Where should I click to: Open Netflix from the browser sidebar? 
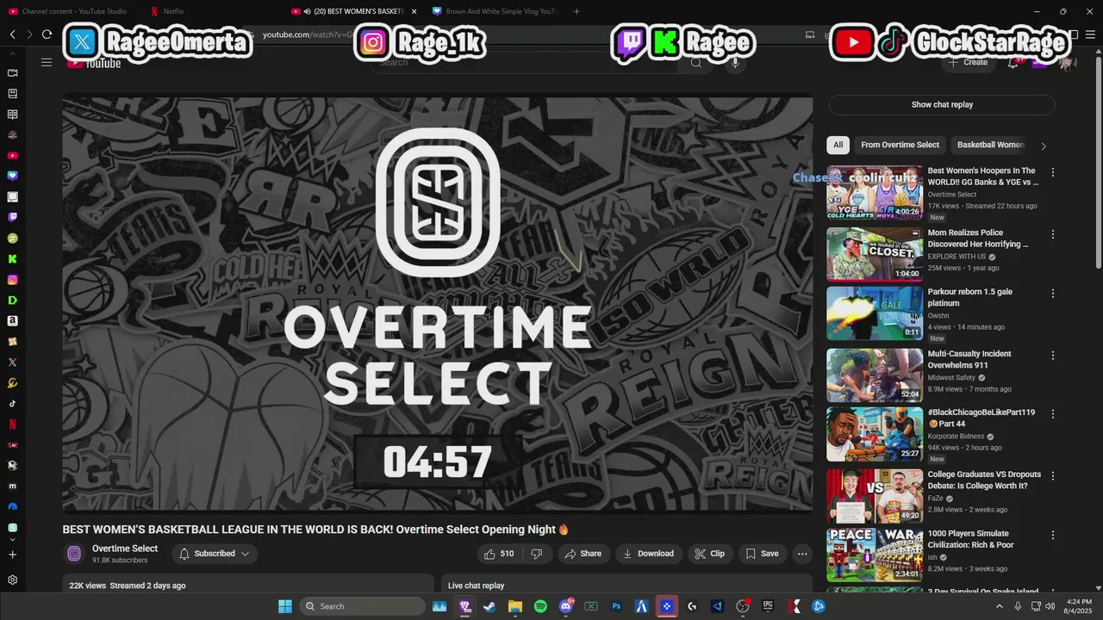[12, 425]
